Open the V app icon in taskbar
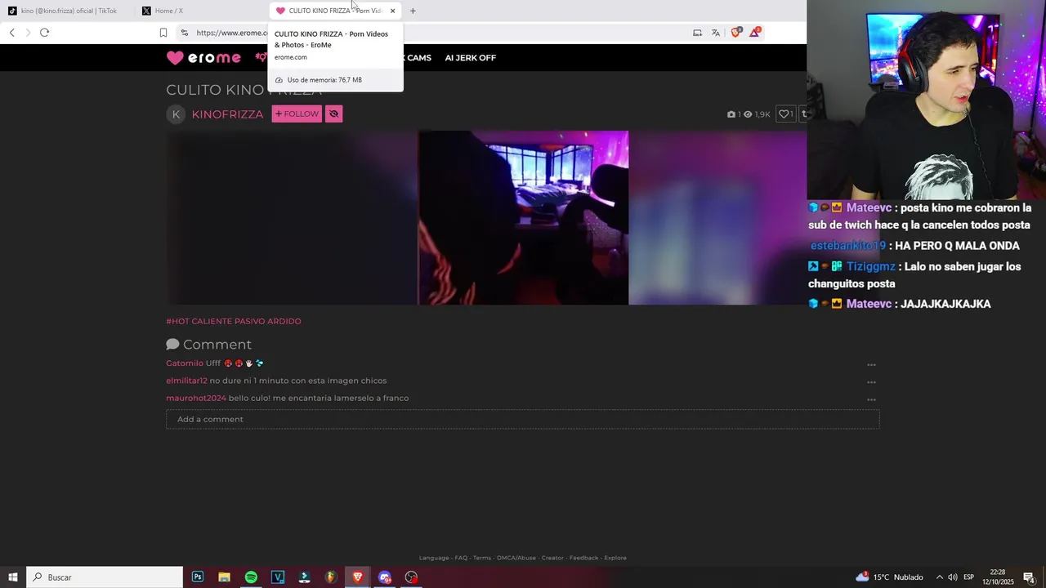The image size is (1046, 588). click(278, 577)
